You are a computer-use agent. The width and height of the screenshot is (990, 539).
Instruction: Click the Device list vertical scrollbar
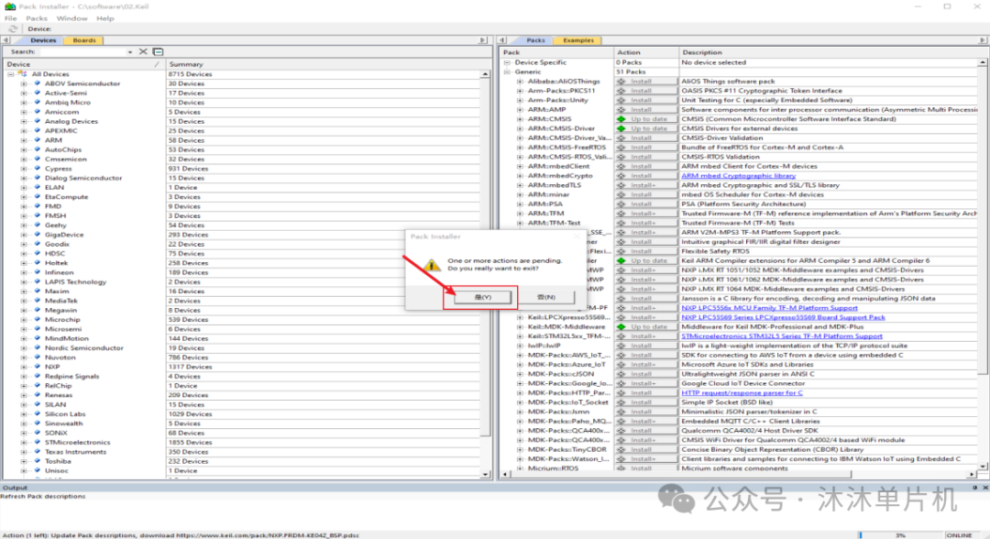pyautogui.click(x=485, y=274)
